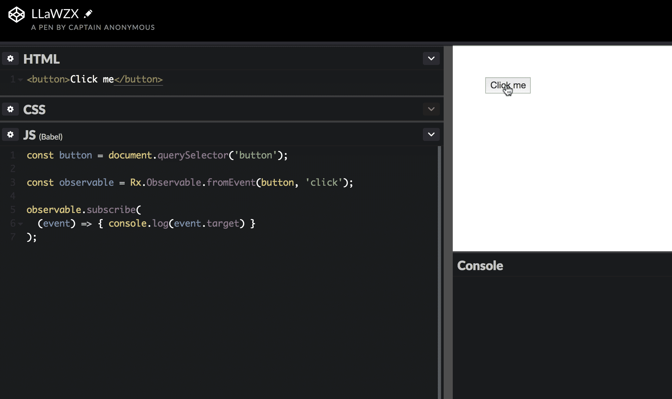Viewport: 672px width, 399px height.
Task: Click the HTML panel header label
Action: (41, 59)
